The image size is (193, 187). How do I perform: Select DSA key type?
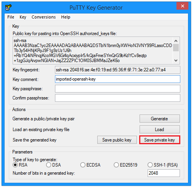(48, 165)
